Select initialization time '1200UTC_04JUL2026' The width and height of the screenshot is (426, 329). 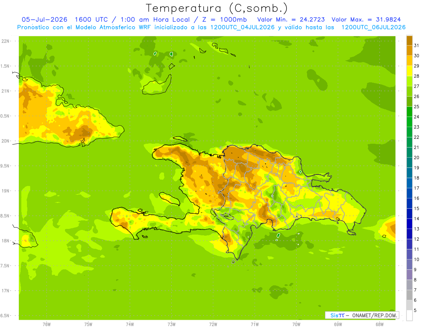tap(242, 27)
